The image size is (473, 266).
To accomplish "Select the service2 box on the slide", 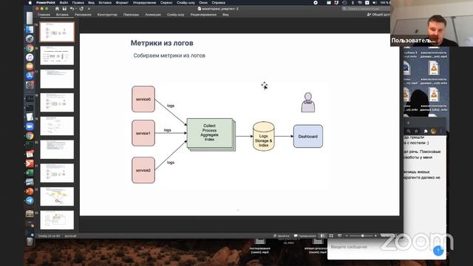I will [x=143, y=170].
